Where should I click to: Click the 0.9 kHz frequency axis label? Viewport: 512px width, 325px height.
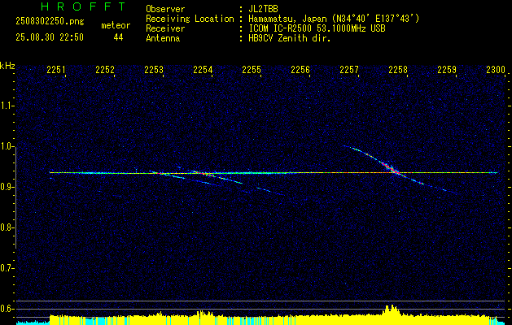7,187
